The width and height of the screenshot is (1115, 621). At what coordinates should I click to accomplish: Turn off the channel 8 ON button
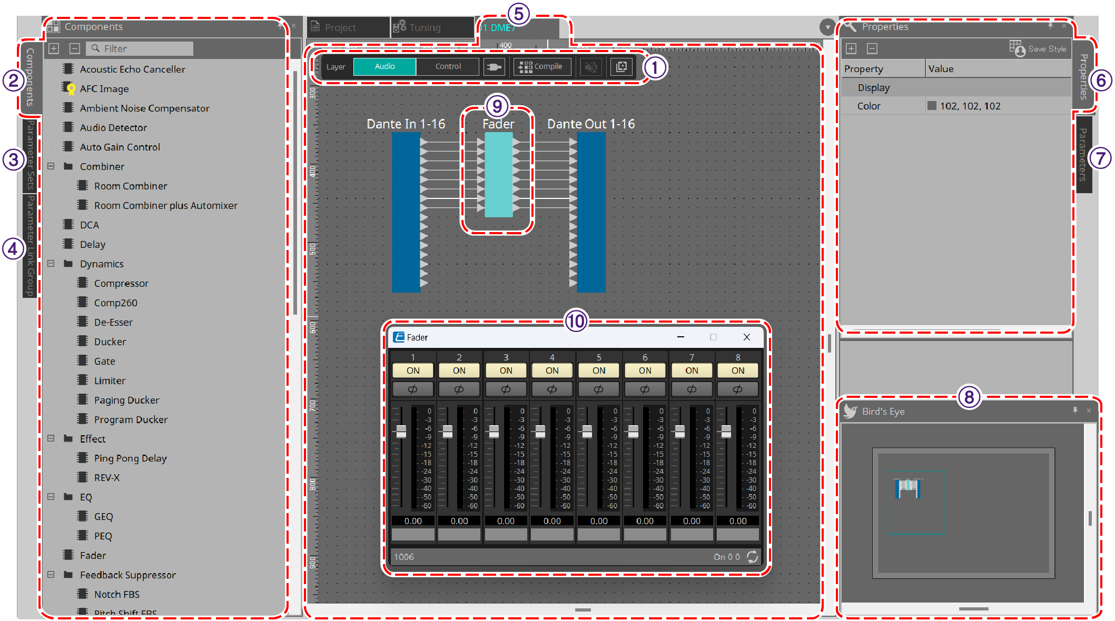[737, 370]
